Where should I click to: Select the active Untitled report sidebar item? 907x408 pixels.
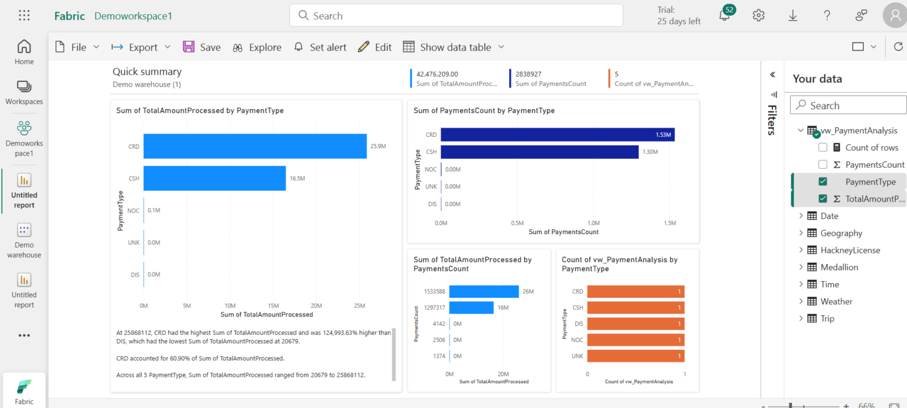coord(24,191)
